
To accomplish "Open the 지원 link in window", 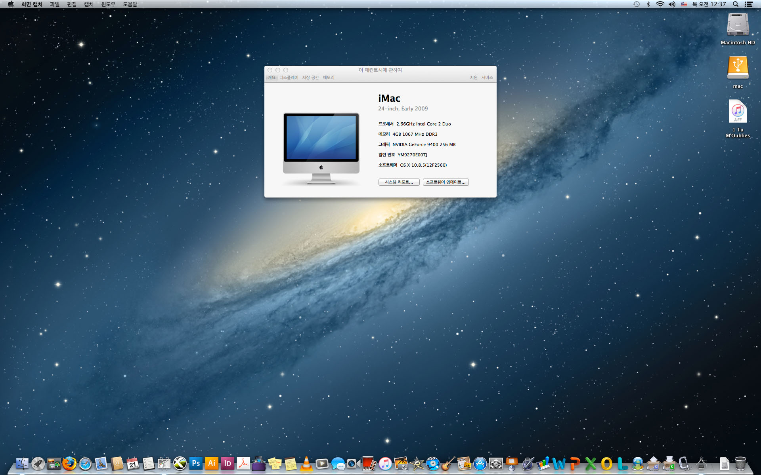I will tap(474, 78).
